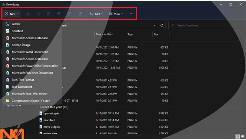The width and height of the screenshot is (246, 140).
Task: Select the row sized 80 KB
Action: point(165,54)
